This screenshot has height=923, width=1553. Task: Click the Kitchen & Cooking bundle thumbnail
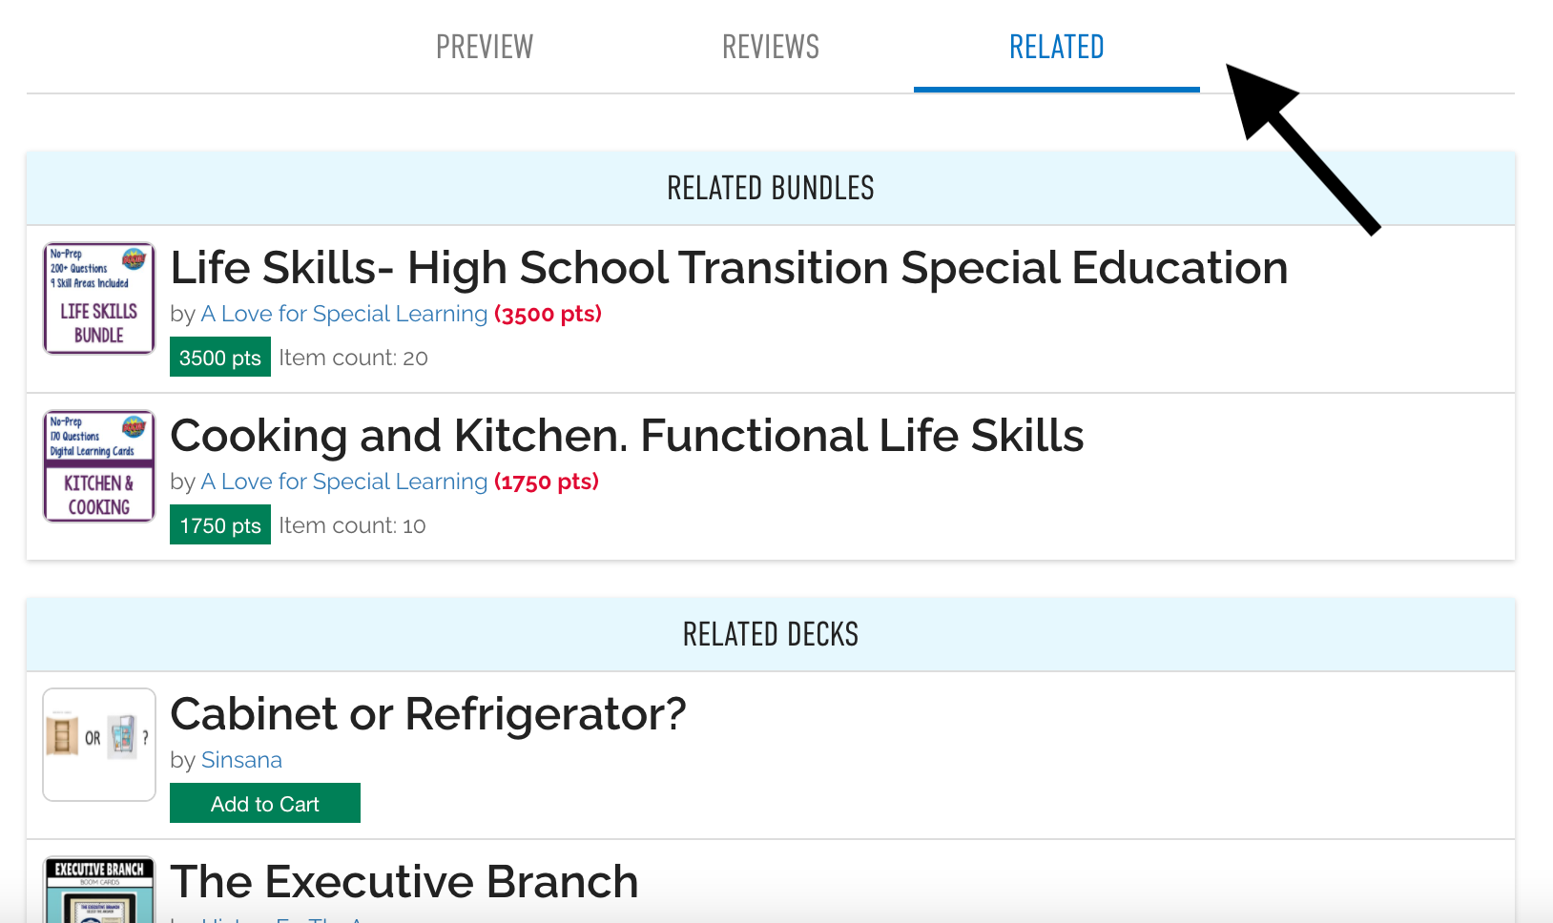click(99, 466)
